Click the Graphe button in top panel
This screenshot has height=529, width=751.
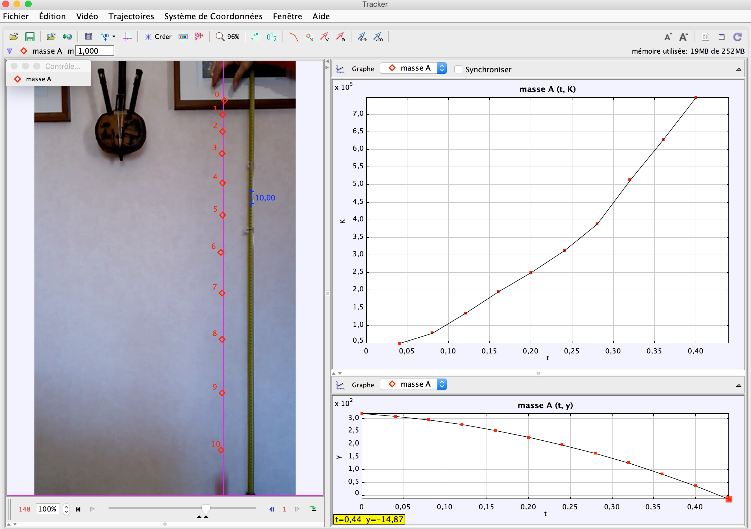(363, 69)
